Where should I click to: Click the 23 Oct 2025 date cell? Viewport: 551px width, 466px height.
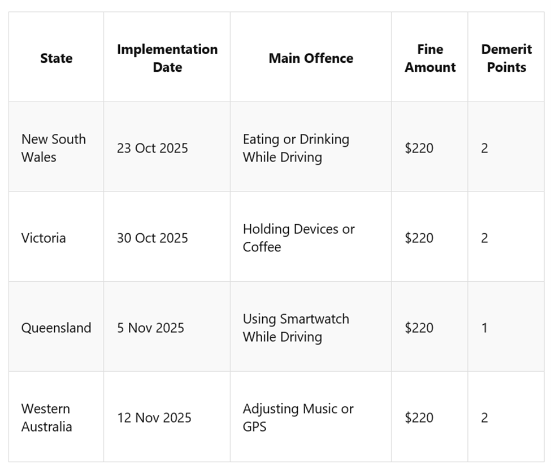[153, 148]
